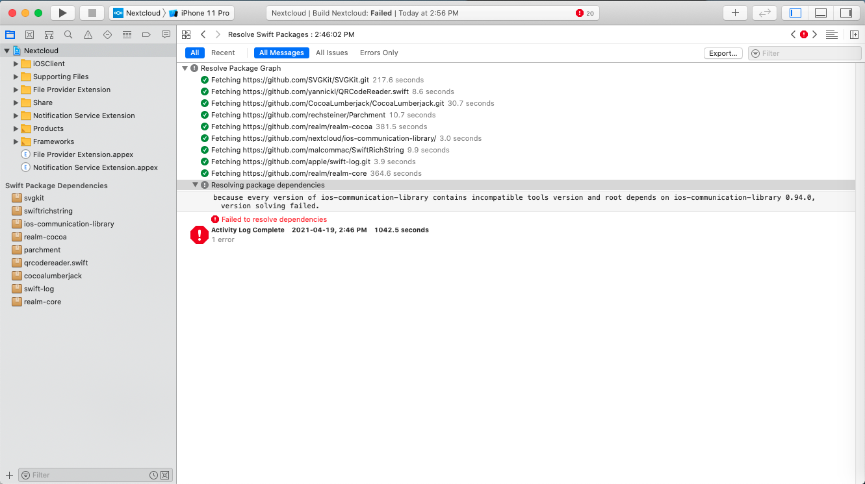Collapse Resolving package dependencies row

(x=195, y=185)
